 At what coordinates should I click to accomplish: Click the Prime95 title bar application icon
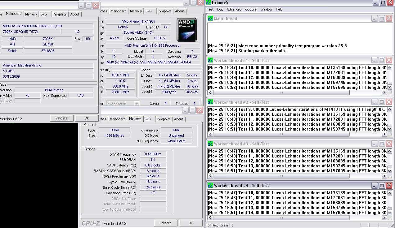(x=209, y=2)
